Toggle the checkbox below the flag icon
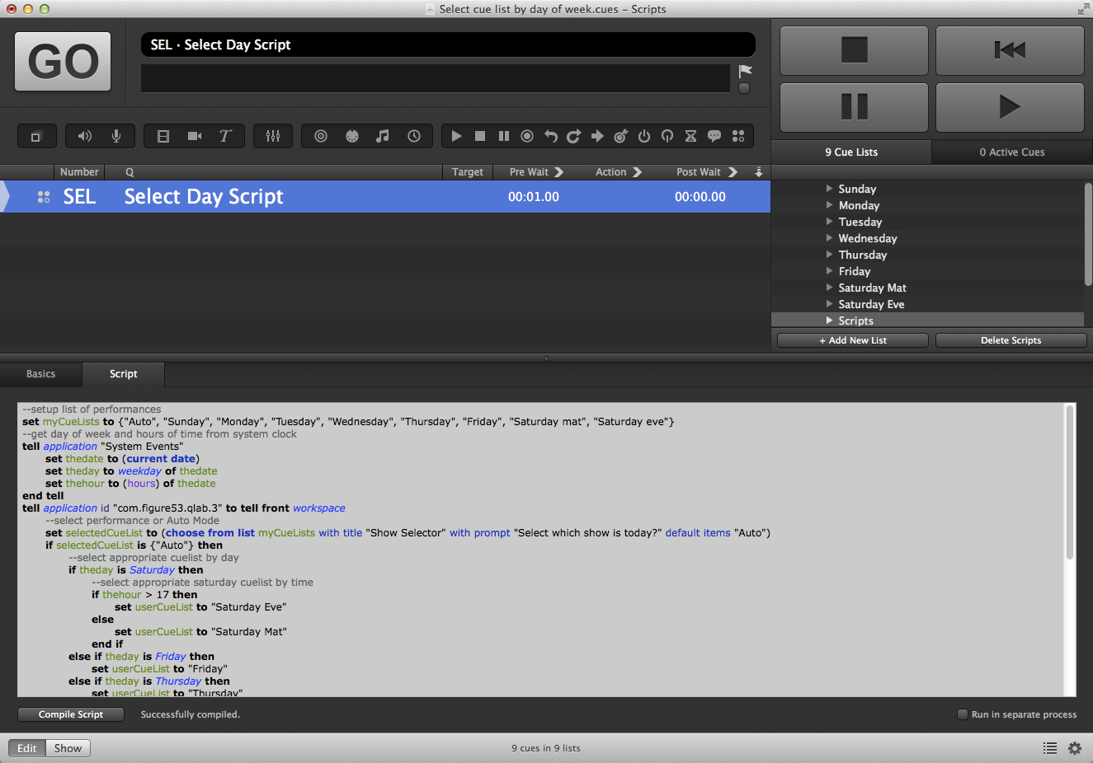Screen dimensions: 1093x763 [744, 88]
